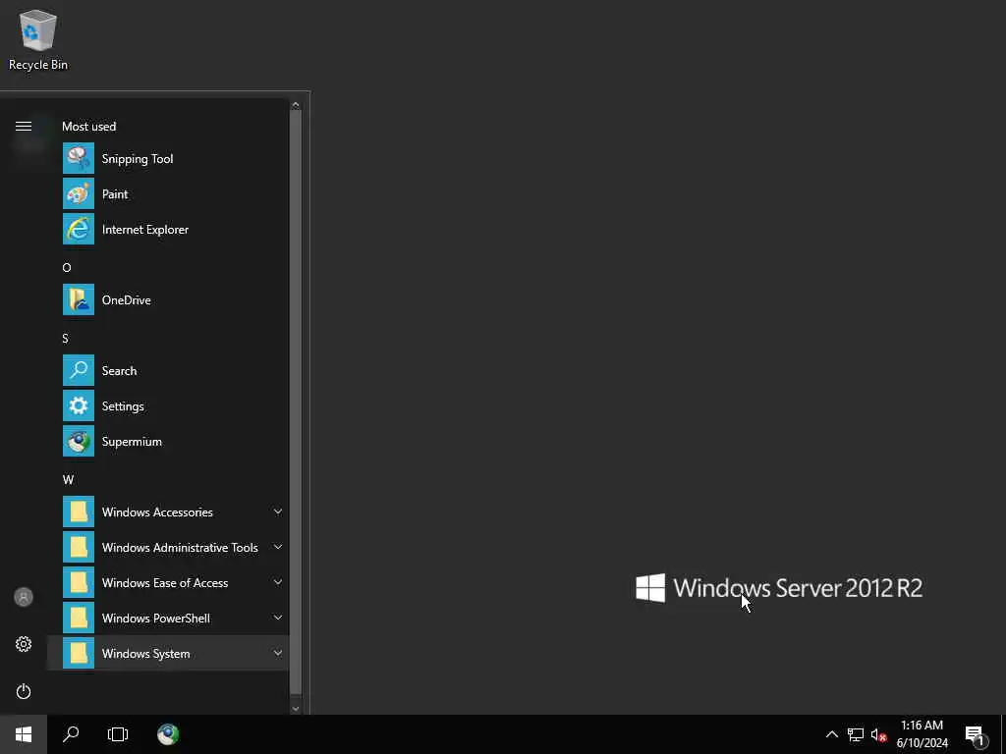Open the clock showing 1:16 AM
Viewport: 1006px width, 754px height.
tap(922, 734)
